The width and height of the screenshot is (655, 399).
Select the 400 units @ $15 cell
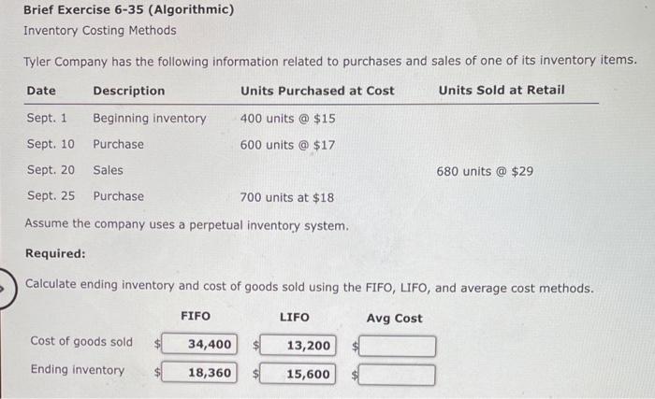[287, 119]
